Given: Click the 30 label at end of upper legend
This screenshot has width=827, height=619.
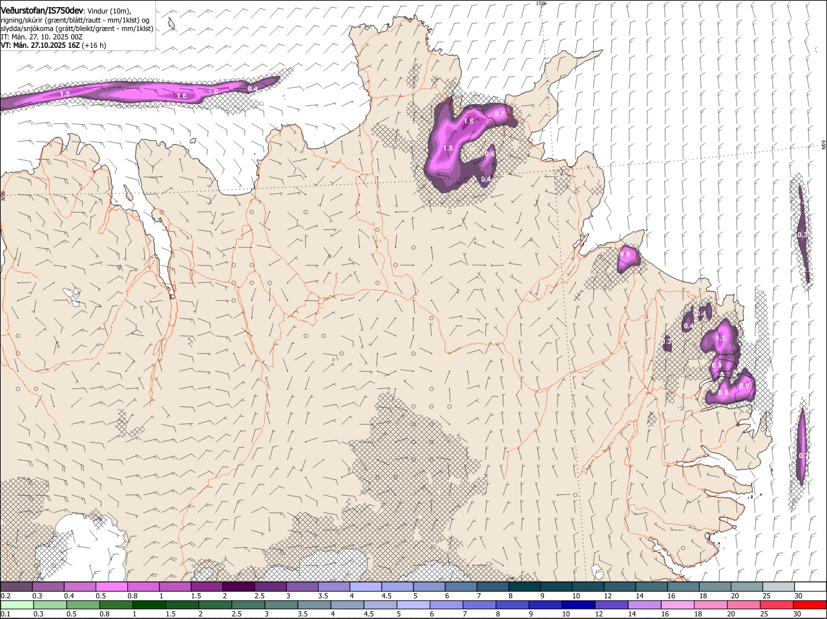Looking at the screenshot, I should (799, 596).
